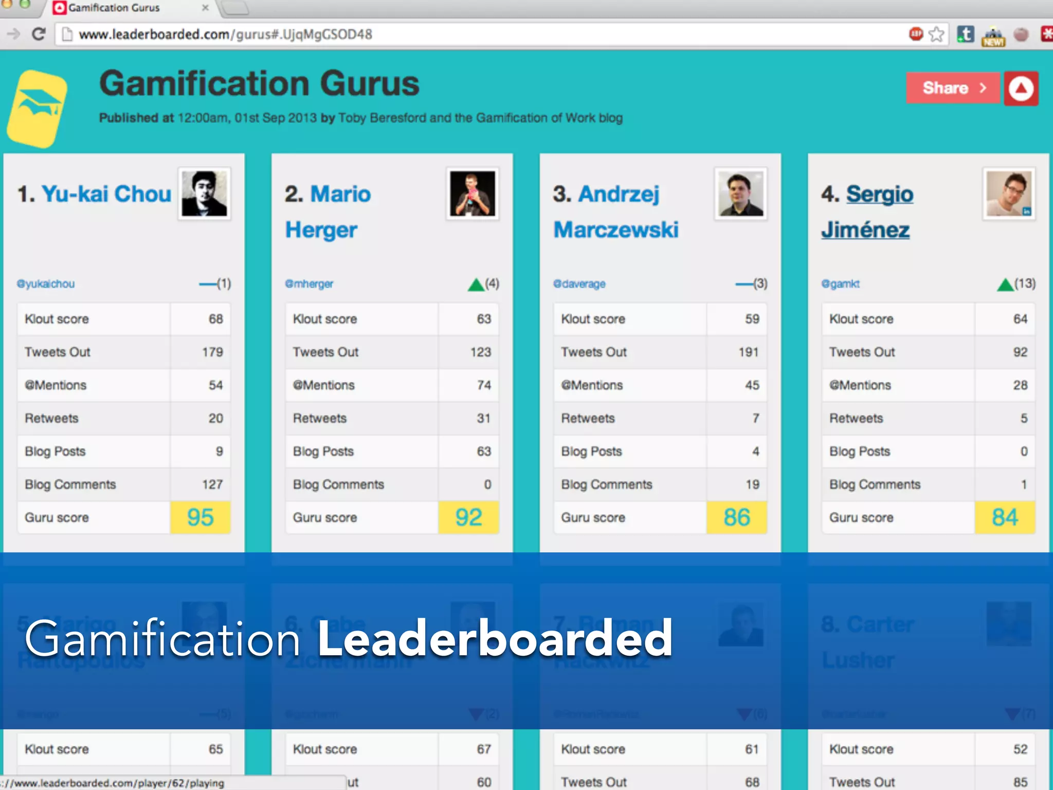This screenshot has height=790, width=1053.
Task: Click Sergio Jiménez's avatar photo
Action: point(1009,193)
